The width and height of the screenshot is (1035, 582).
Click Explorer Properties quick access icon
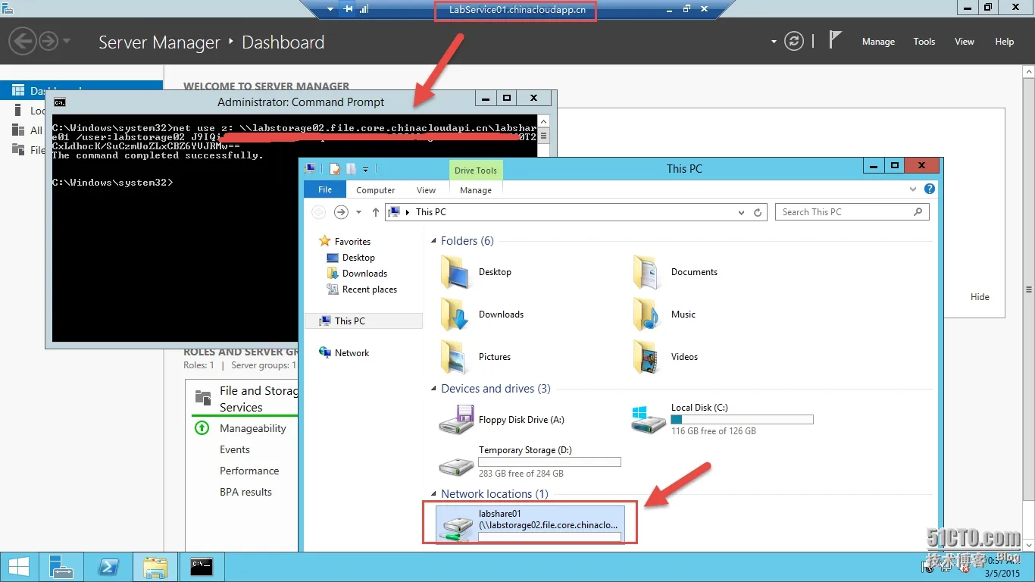[x=335, y=169]
